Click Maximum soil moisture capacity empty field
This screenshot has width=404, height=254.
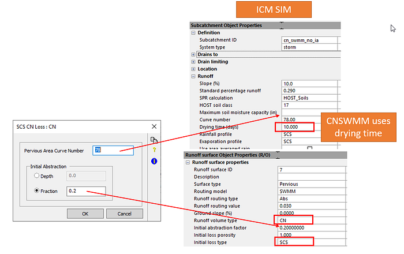301,113
